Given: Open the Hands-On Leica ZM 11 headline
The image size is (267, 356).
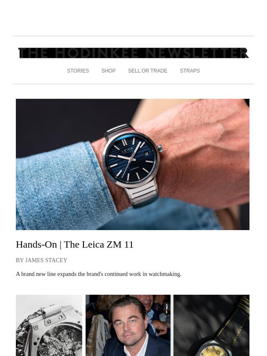Looking at the screenshot, I should 75,245.
